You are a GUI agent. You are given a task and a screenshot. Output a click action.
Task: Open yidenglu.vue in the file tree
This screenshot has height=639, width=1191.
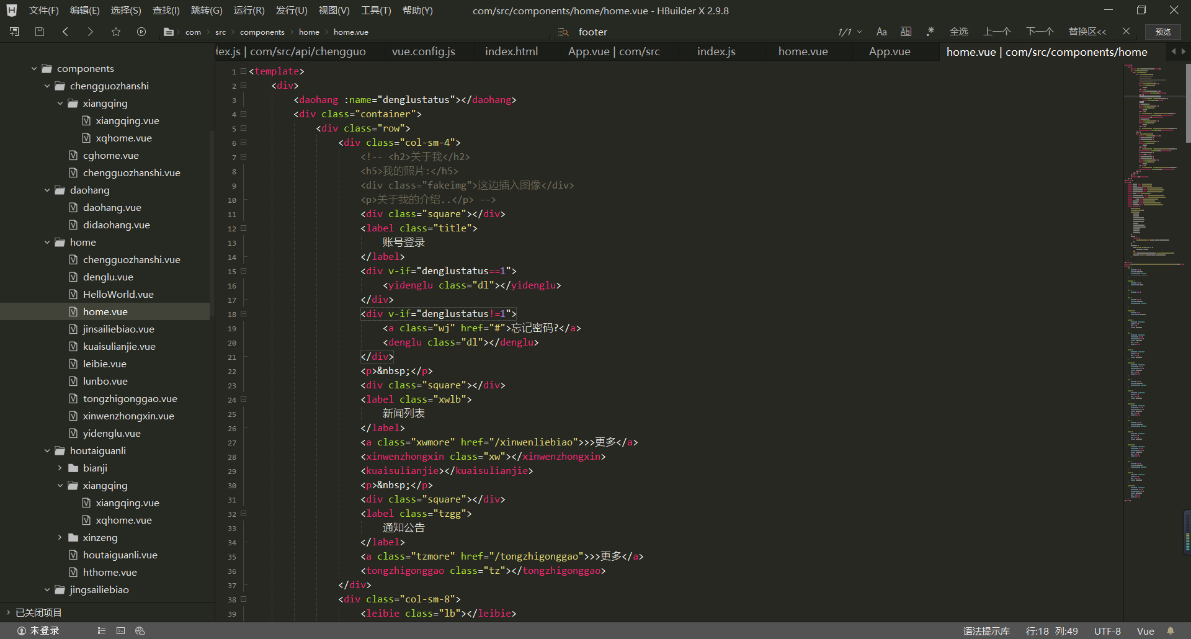[x=112, y=433]
